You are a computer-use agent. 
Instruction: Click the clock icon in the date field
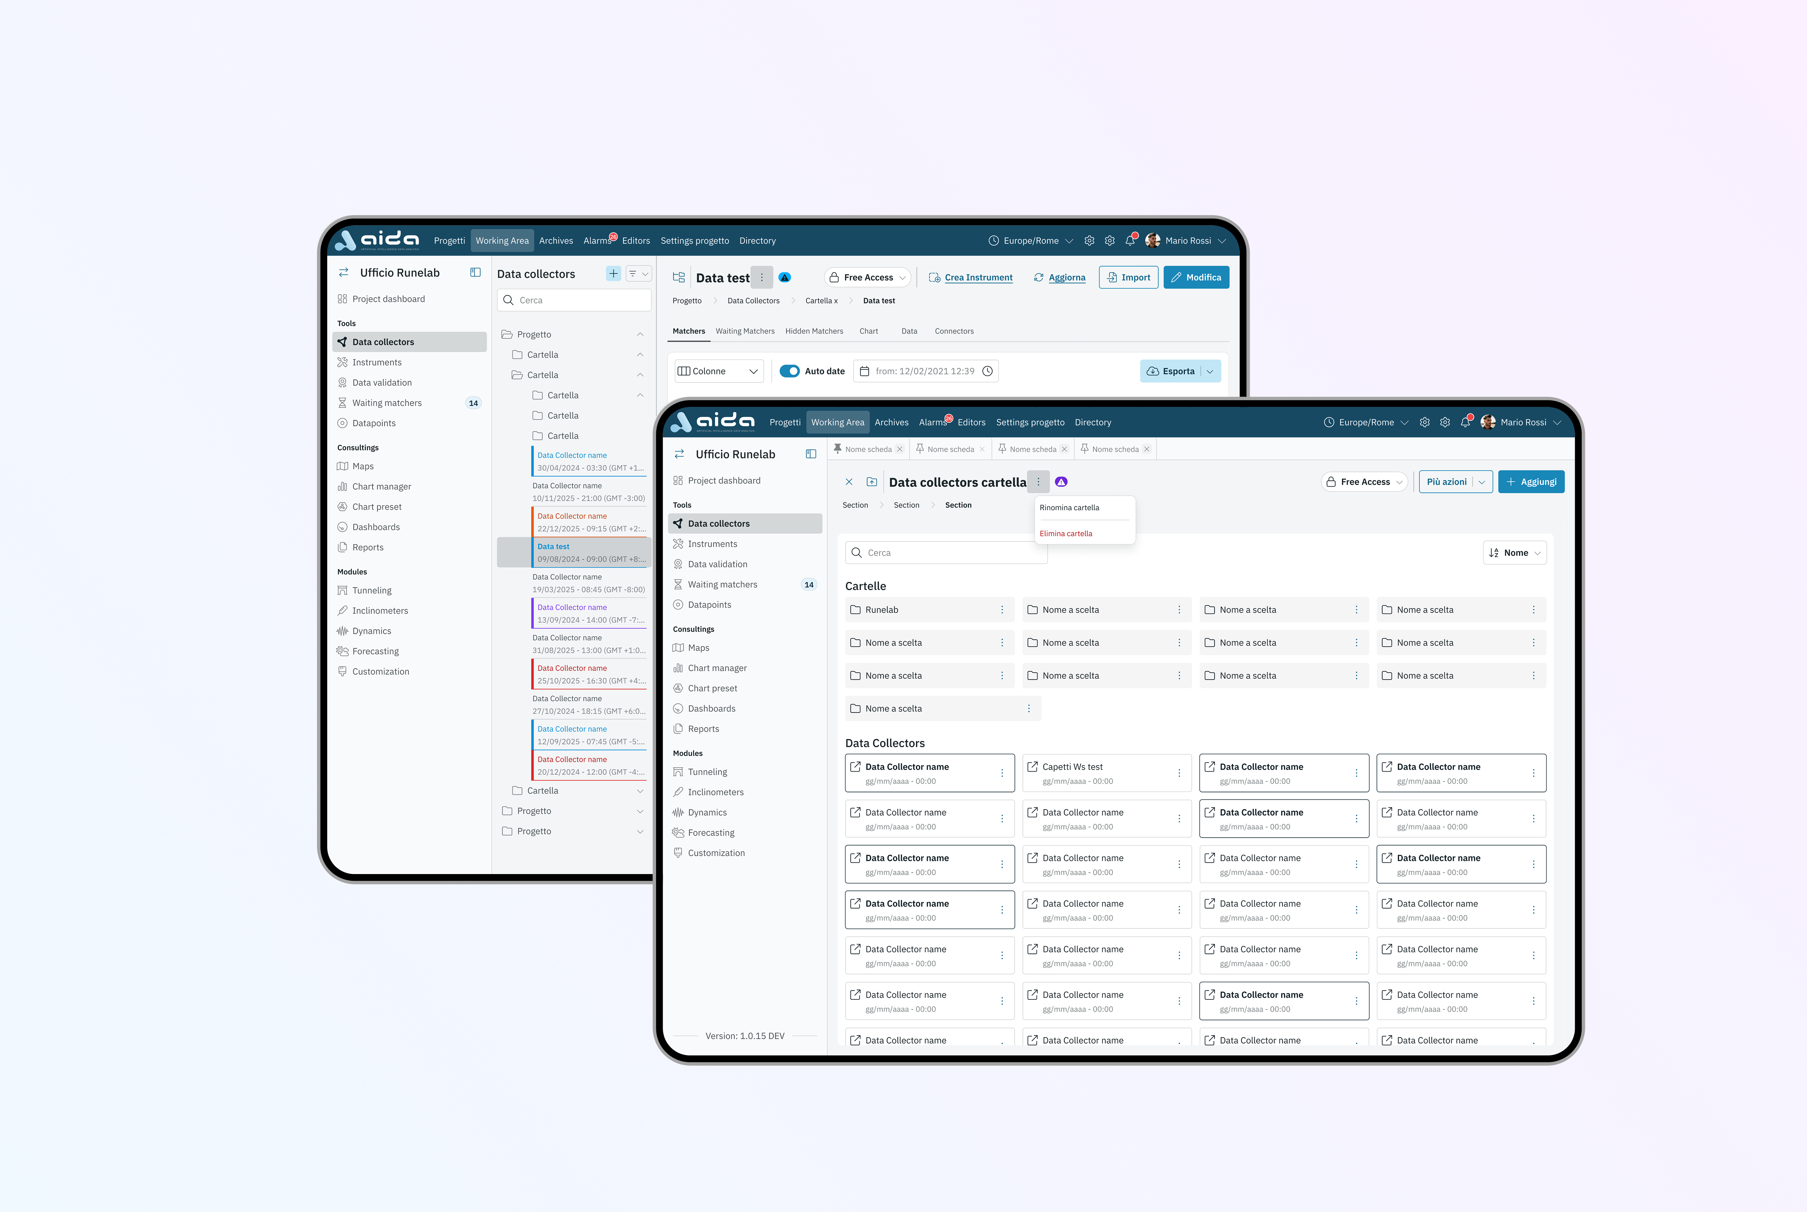coord(987,371)
